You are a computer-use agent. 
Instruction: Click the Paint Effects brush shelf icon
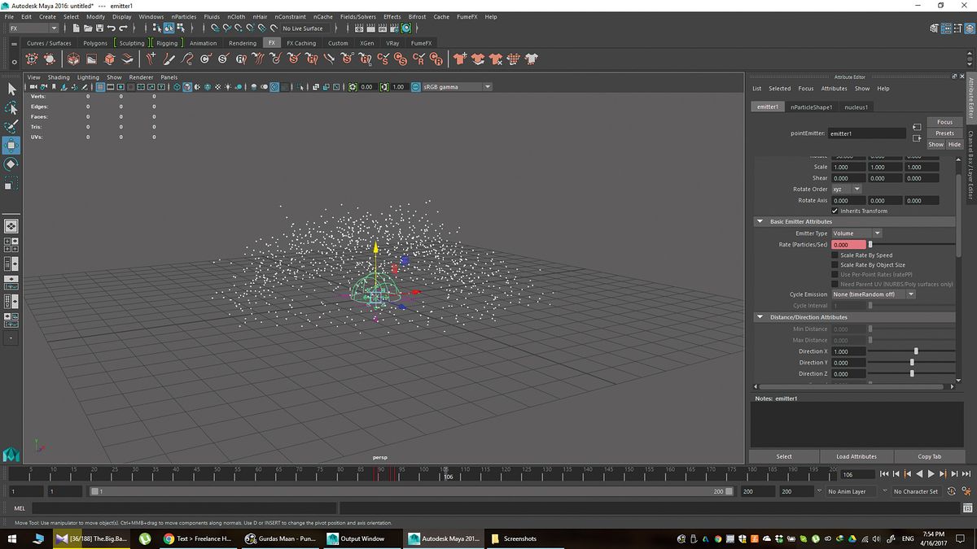coord(169,58)
